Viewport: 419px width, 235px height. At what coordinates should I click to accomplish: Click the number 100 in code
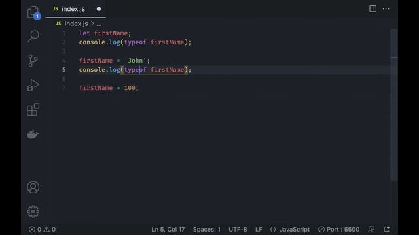coord(130,88)
